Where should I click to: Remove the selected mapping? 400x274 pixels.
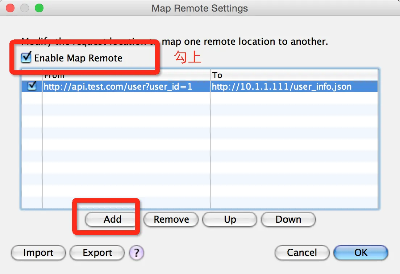point(171,219)
